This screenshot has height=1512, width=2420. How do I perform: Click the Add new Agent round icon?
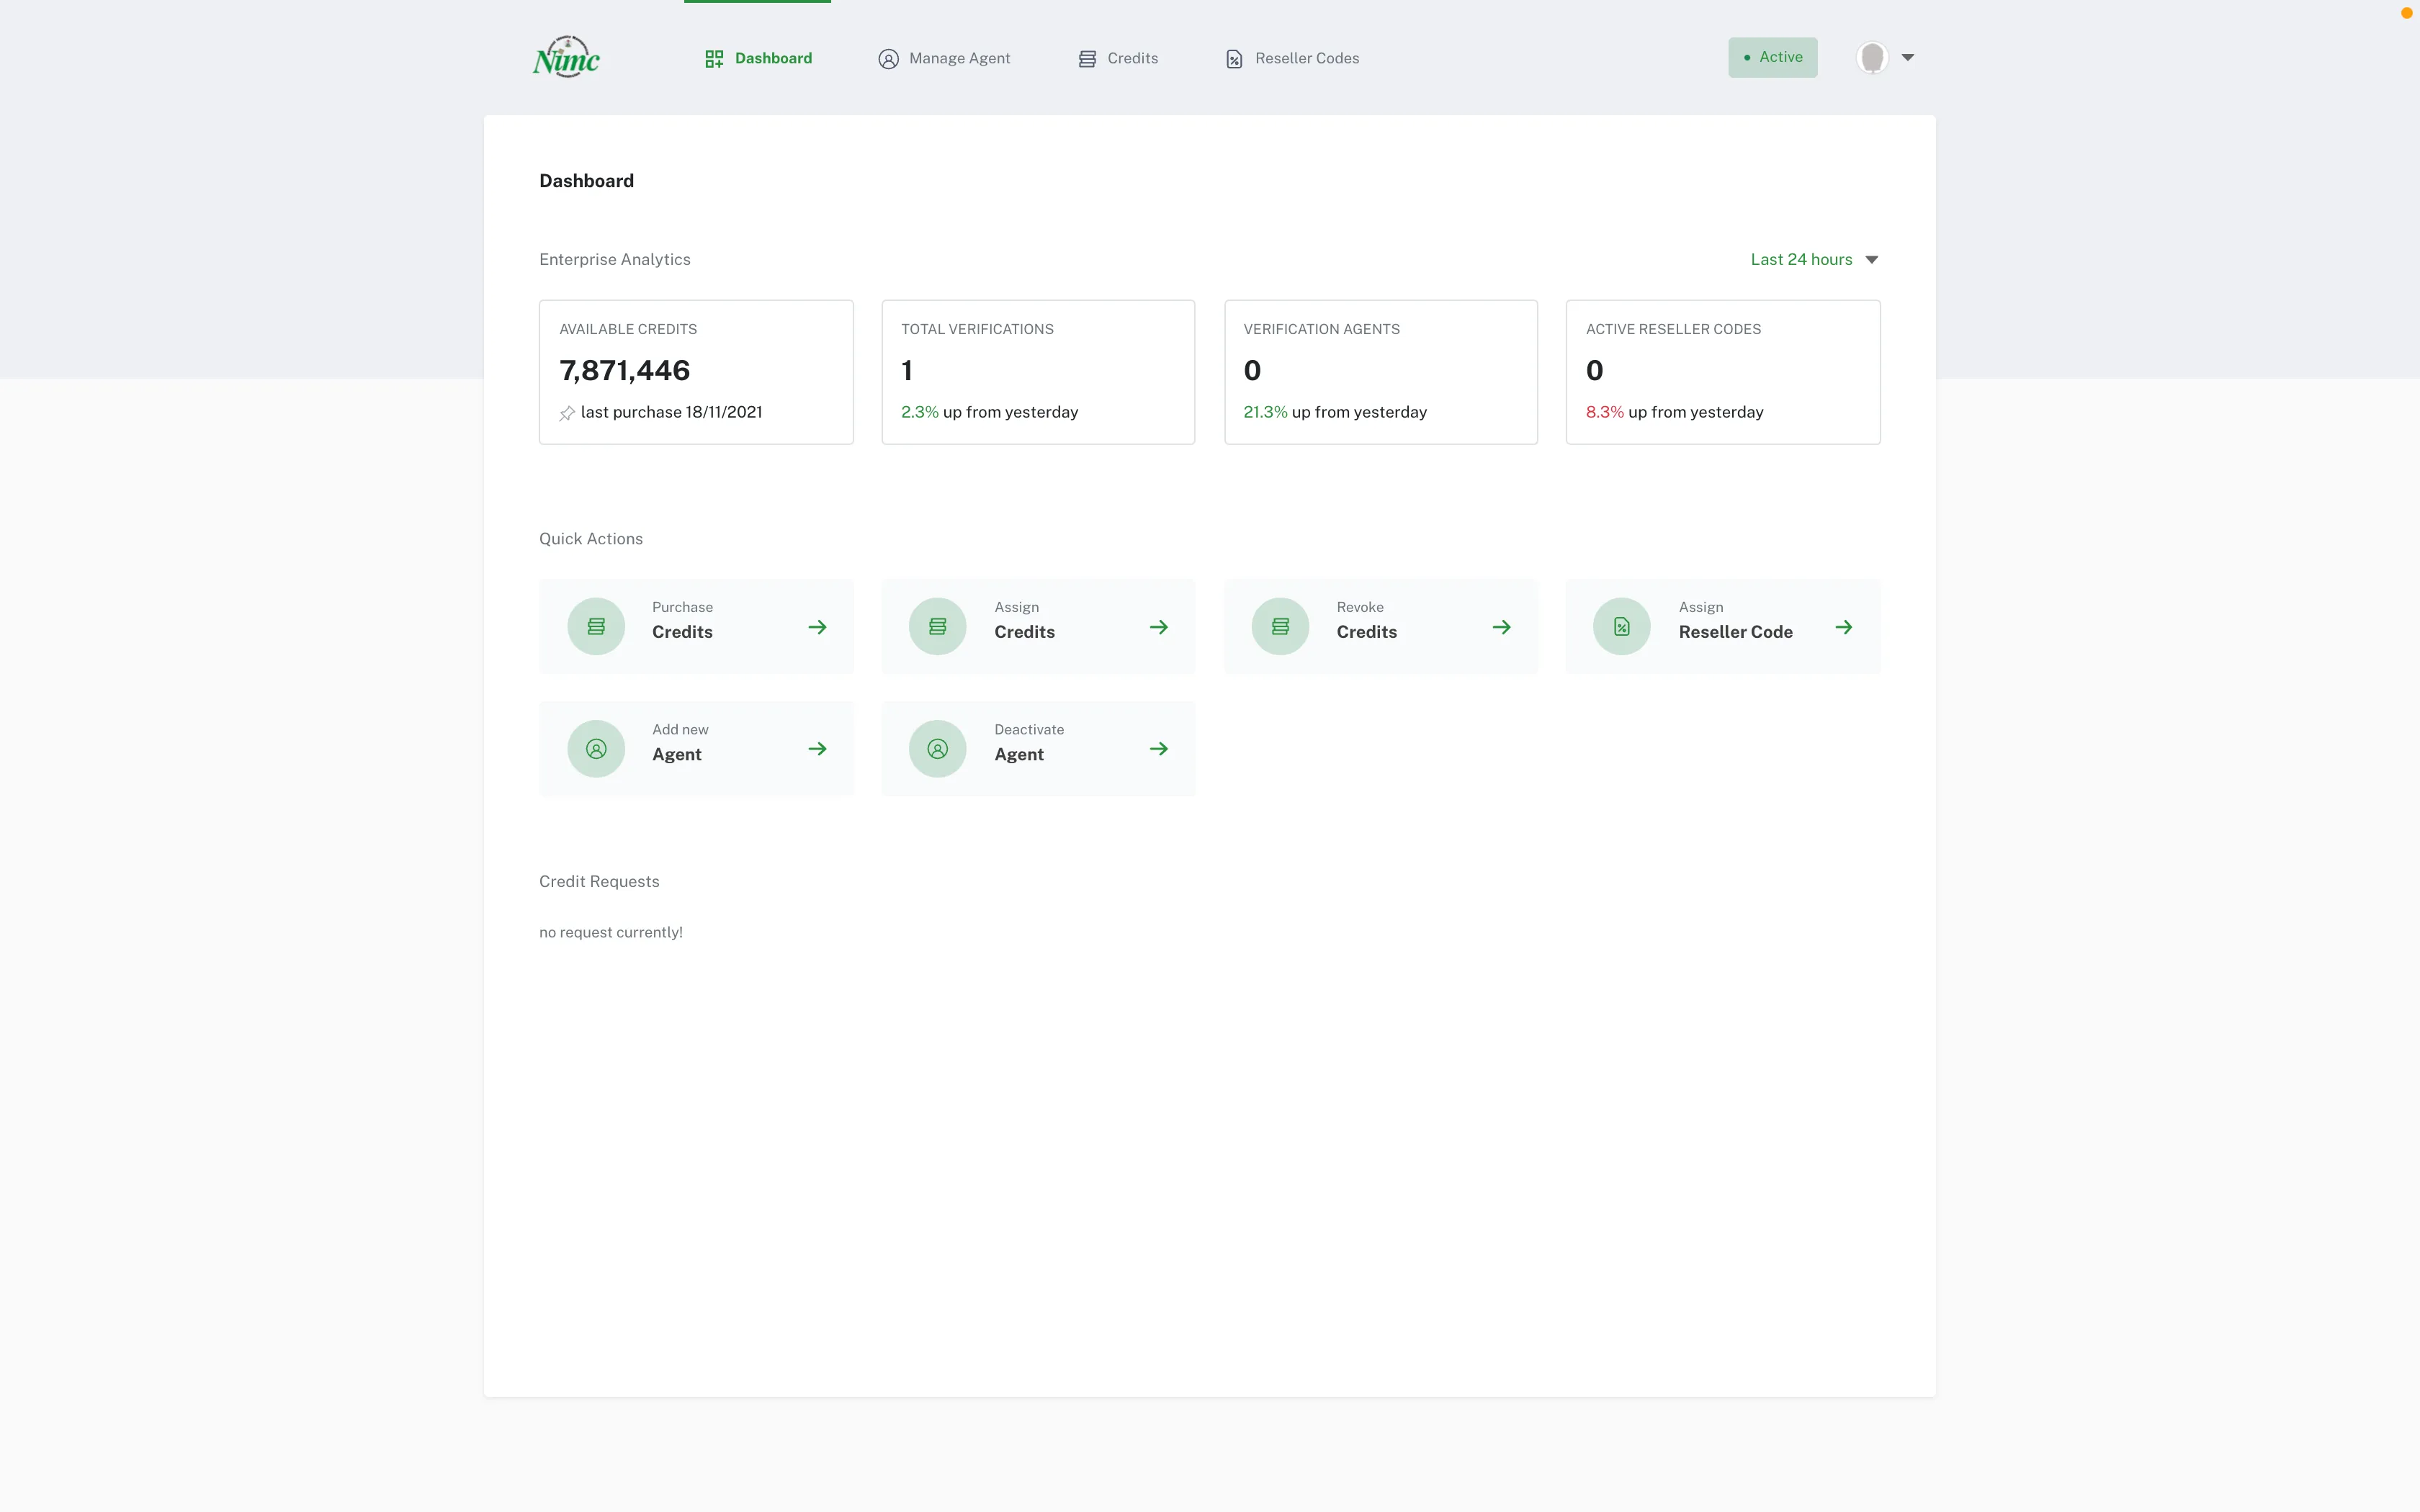pyautogui.click(x=596, y=749)
